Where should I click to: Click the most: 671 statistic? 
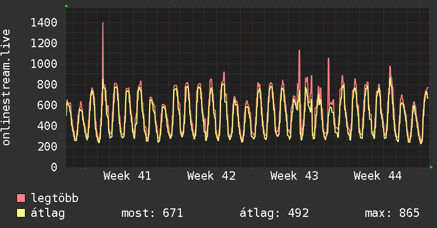[152, 213]
